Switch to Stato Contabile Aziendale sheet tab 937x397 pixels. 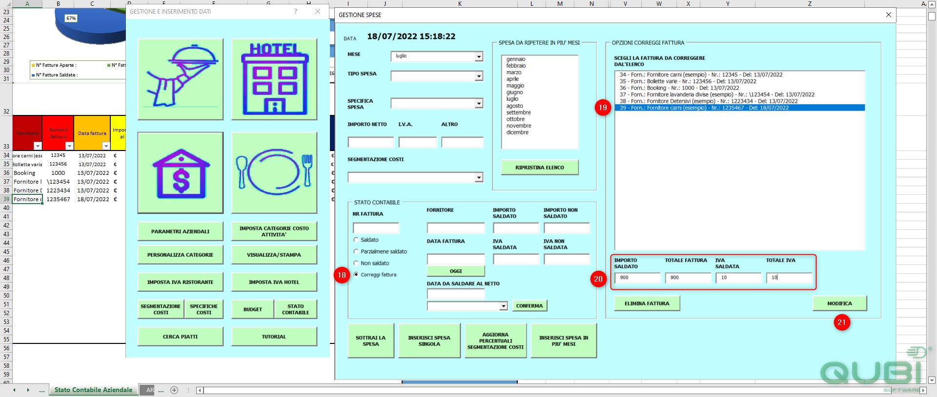(93, 390)
